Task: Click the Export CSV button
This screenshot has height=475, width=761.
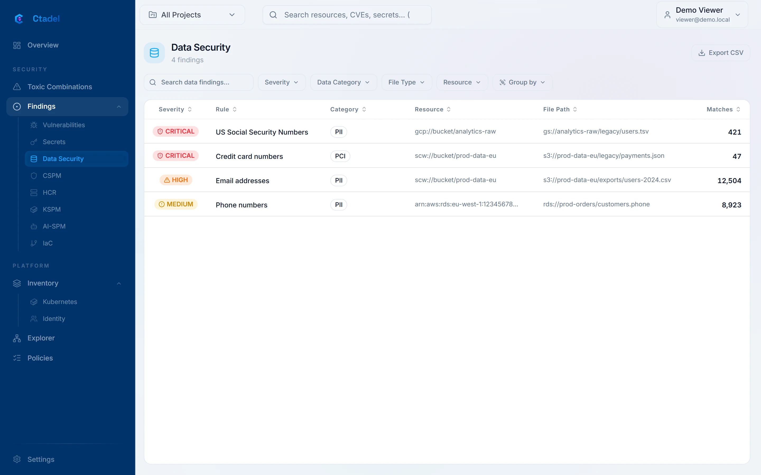Action: coord(720,53)
